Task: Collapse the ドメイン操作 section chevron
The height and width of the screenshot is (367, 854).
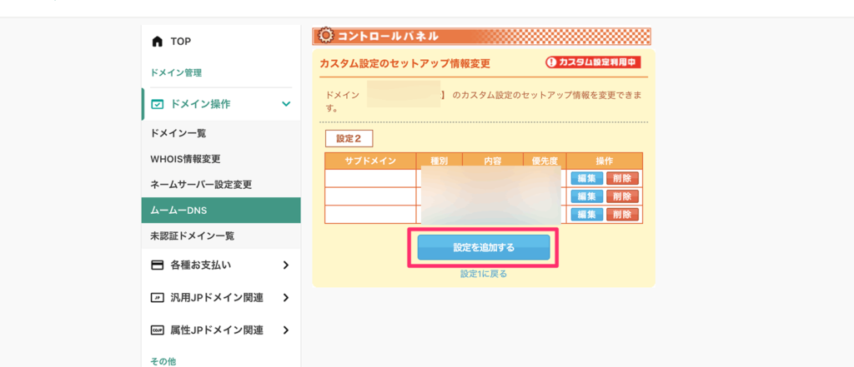Action: coord(286,104)
